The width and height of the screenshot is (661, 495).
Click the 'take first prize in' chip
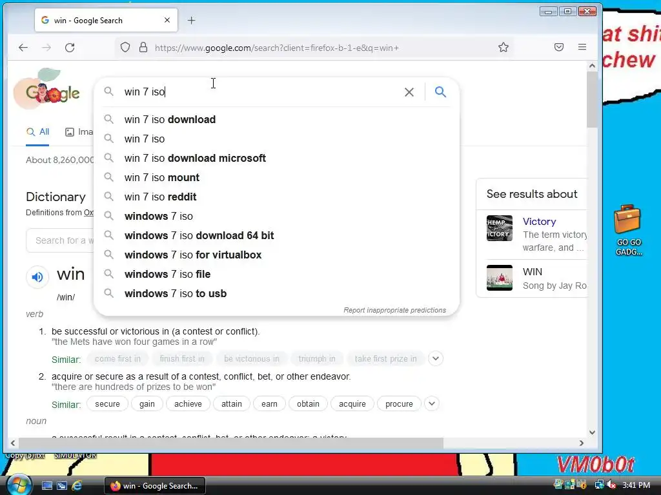(x=385, y=358)
